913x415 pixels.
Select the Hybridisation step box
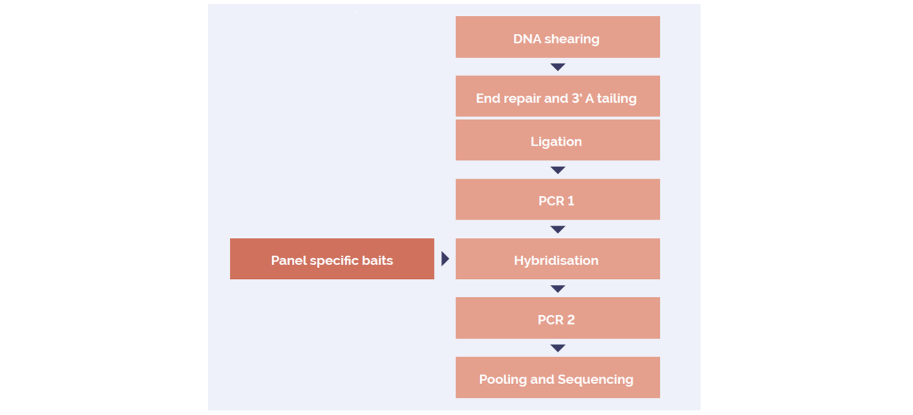(x=557, y=259)
